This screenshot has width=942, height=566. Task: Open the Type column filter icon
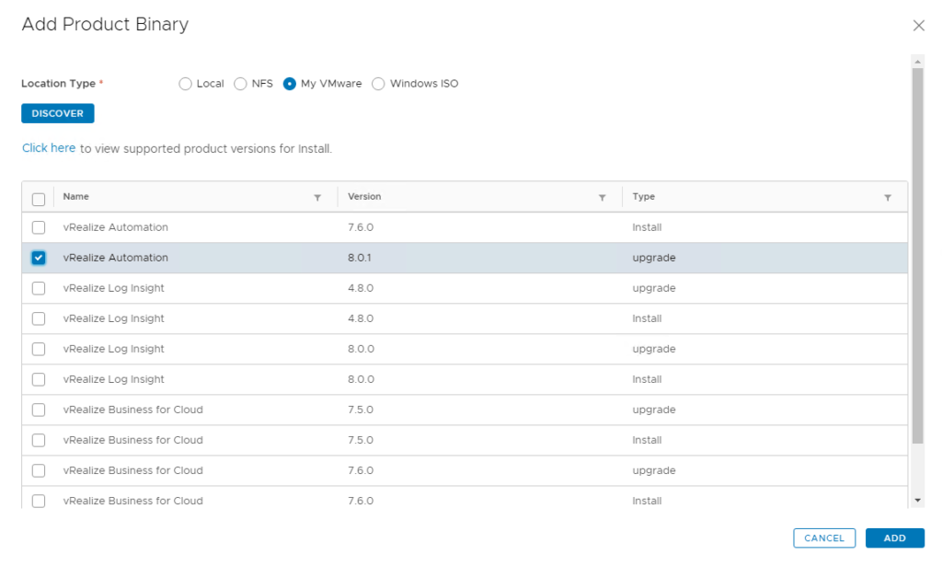(888, 198)
